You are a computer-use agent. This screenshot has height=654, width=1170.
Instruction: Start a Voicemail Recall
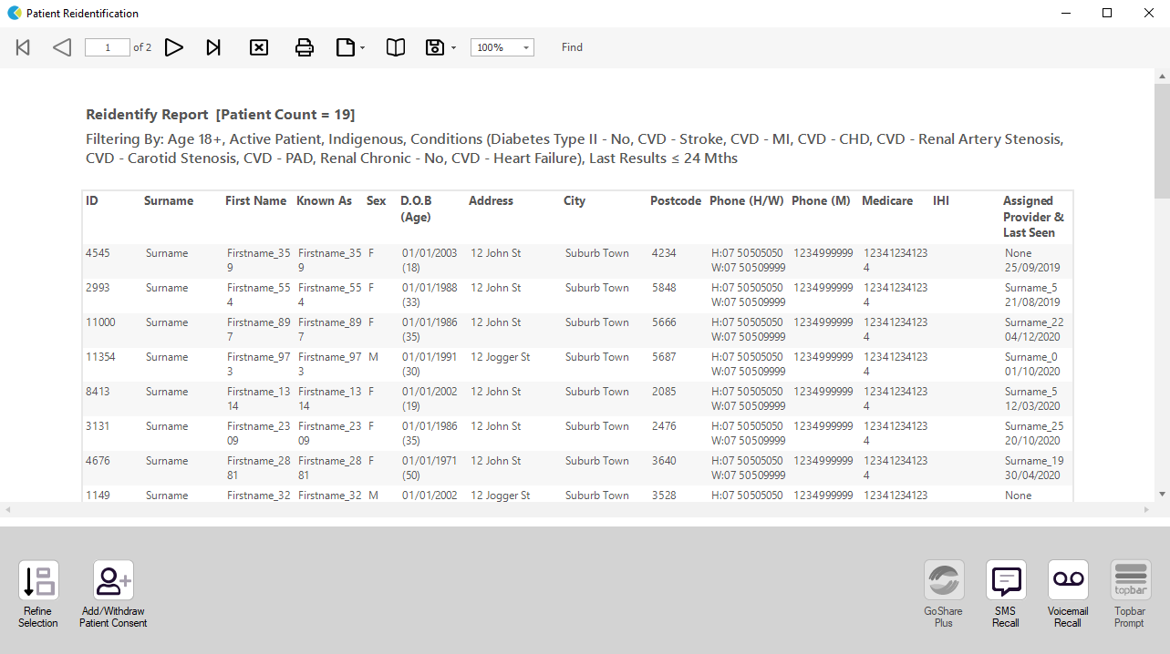coord(1068,595)
